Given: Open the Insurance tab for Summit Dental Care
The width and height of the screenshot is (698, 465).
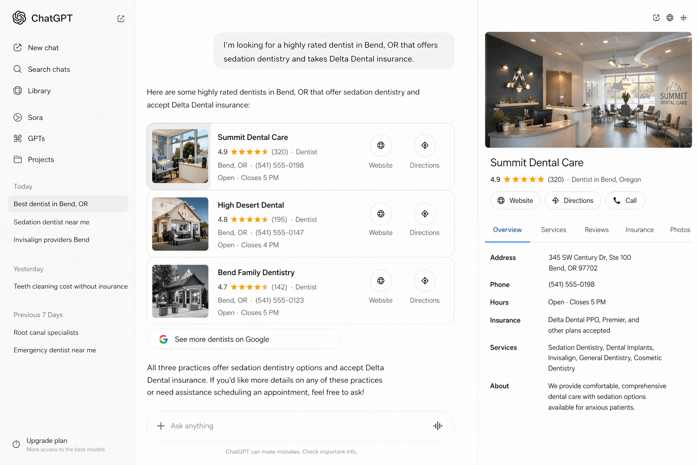Looking at the screenshot, I should (x=639, y=230).
